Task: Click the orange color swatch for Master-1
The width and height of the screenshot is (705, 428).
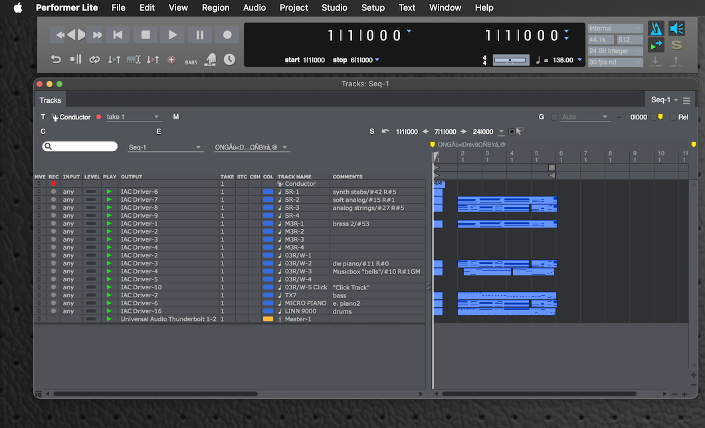Action: coord(268,319)
